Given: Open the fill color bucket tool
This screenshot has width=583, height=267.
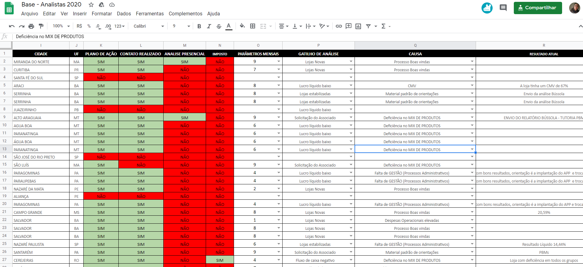Looking at the screenshot, I should click(242, 26).
